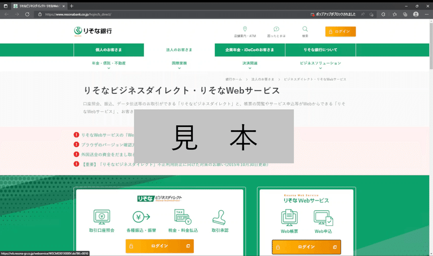The image size is (433, 256).
Task: Click the 取引承認 stamp icon
Action: coord(219,218)
